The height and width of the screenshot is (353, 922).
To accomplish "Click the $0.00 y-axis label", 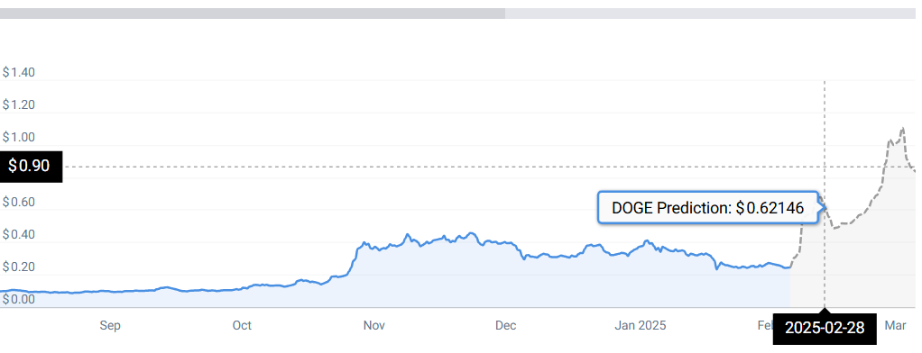I will point(19,300).
